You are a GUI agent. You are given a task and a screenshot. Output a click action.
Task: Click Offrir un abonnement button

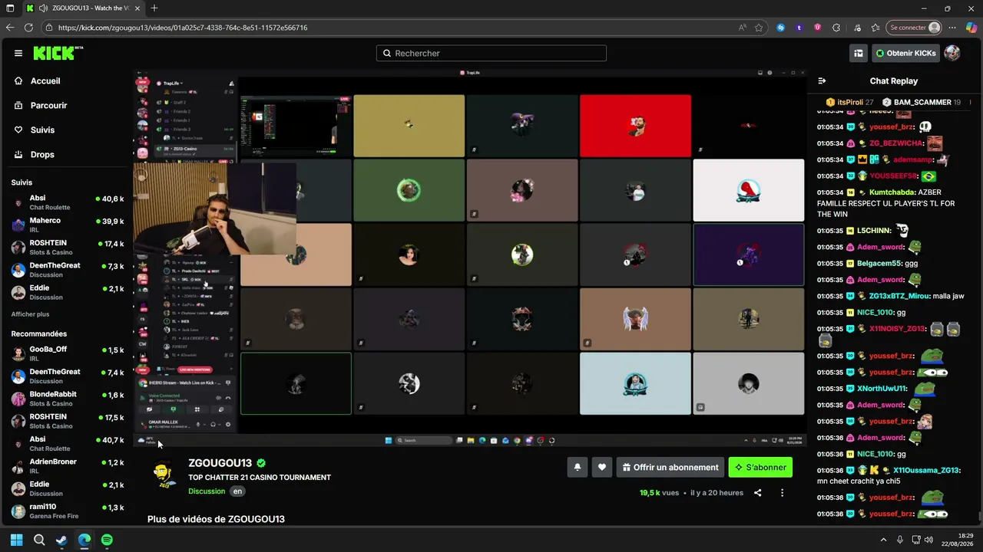670,467
